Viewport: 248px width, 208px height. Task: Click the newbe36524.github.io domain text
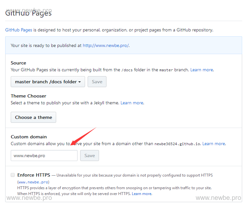(x=178, y=144)
